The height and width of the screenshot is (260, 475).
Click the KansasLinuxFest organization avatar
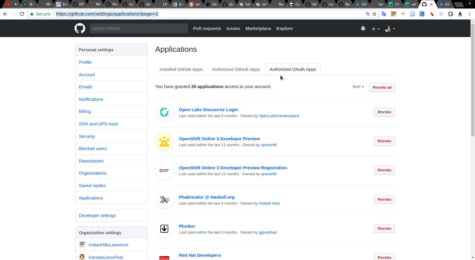(82, 257)
